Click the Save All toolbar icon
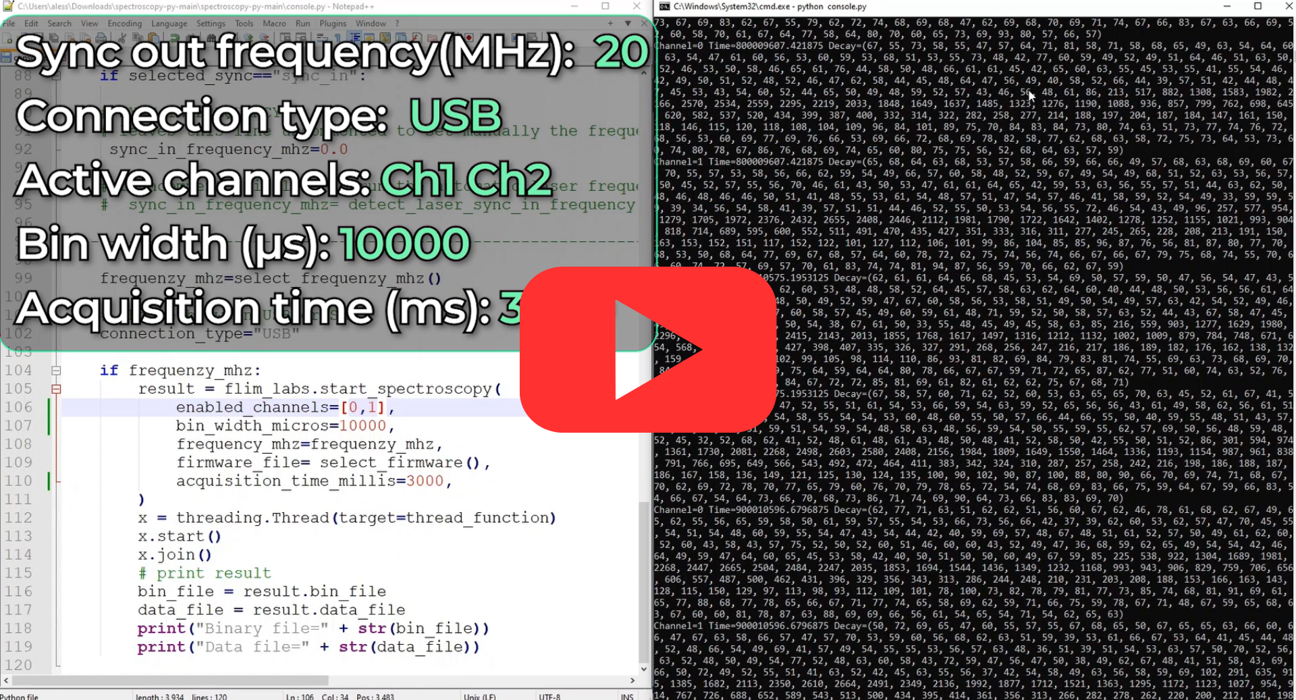1296x700 pixels. (x=55, y=38)
